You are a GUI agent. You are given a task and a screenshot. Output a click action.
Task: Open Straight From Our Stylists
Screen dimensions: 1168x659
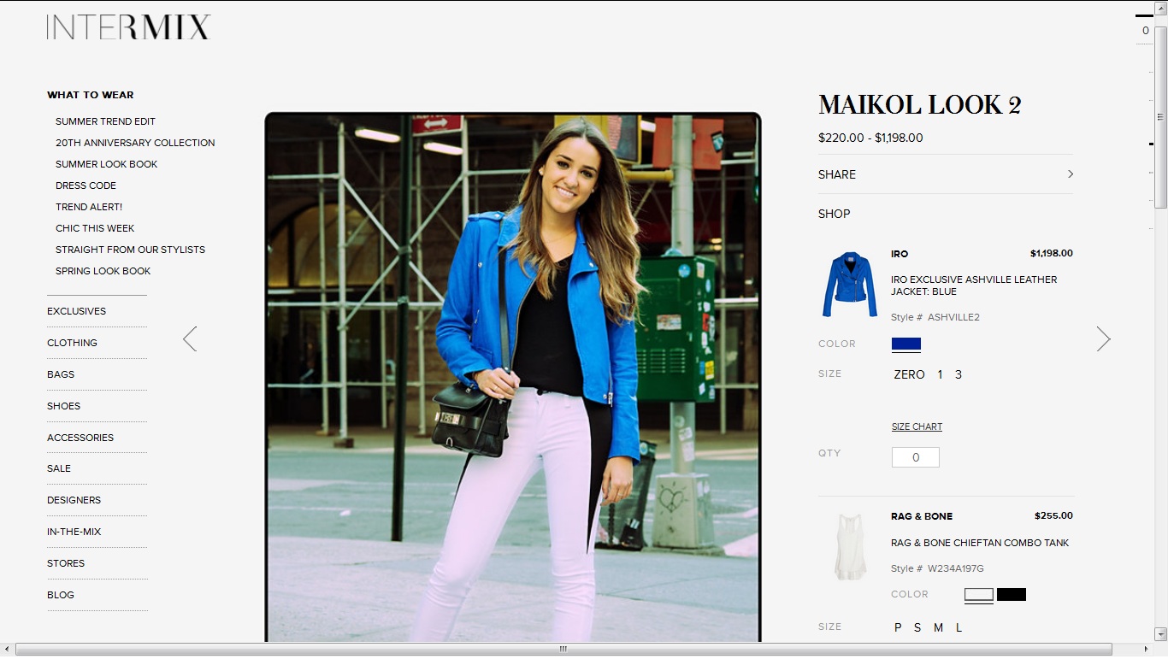[130, 250]
